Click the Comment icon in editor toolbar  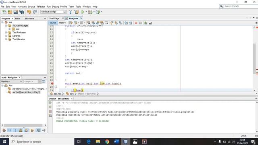[146, 23]
